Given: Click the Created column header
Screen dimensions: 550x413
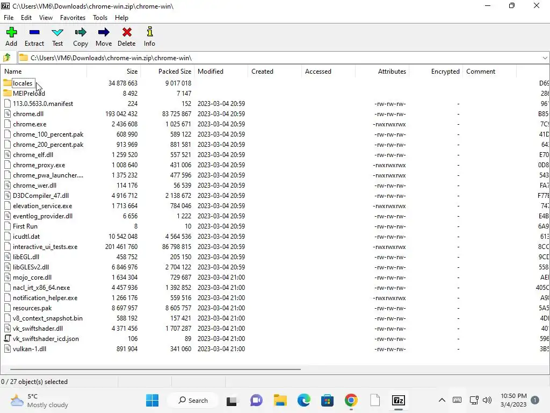Looking at the screenshot, I should coord(274,72).
